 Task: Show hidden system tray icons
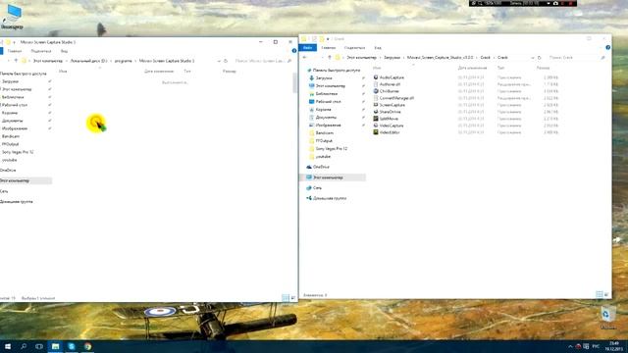pyautogui.click(x=570, y=346)
